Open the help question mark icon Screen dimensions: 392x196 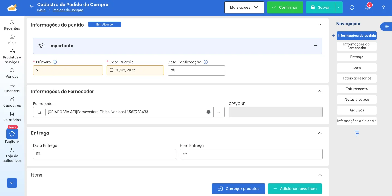click(x=384, y=7)
